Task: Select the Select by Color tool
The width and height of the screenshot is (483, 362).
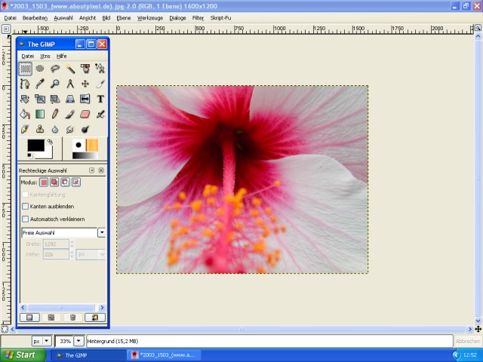Action: tap(85, 69)
